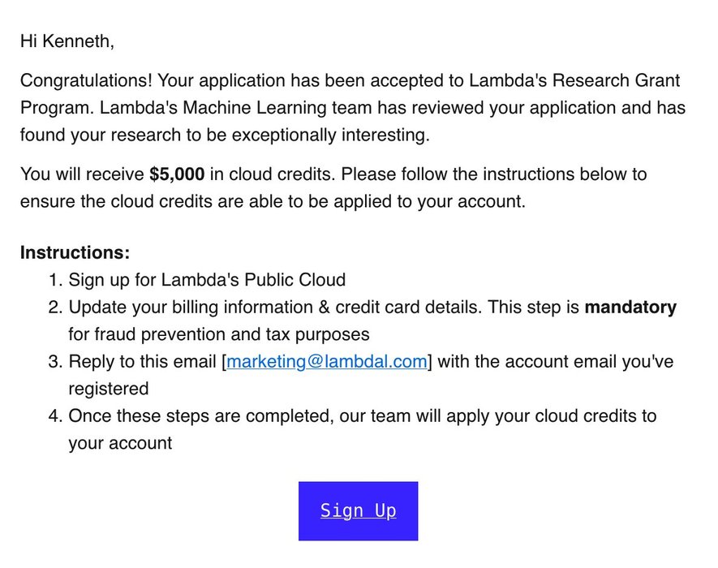Click the "Hi Kenneth," greeting line

pyautogui.click(x=67, y=41)
